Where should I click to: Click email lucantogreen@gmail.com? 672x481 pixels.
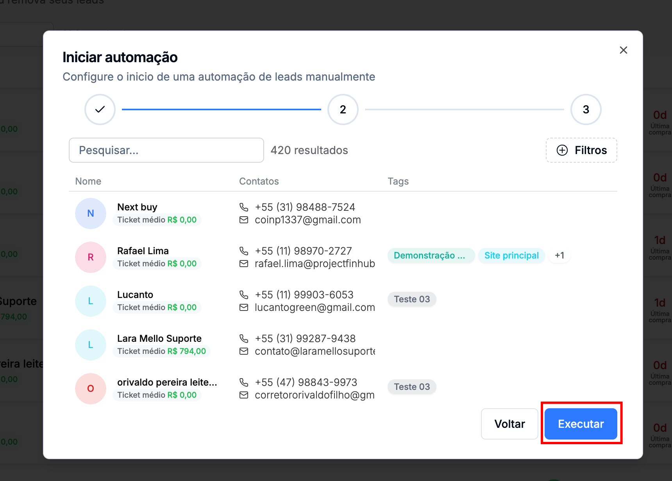315,307
